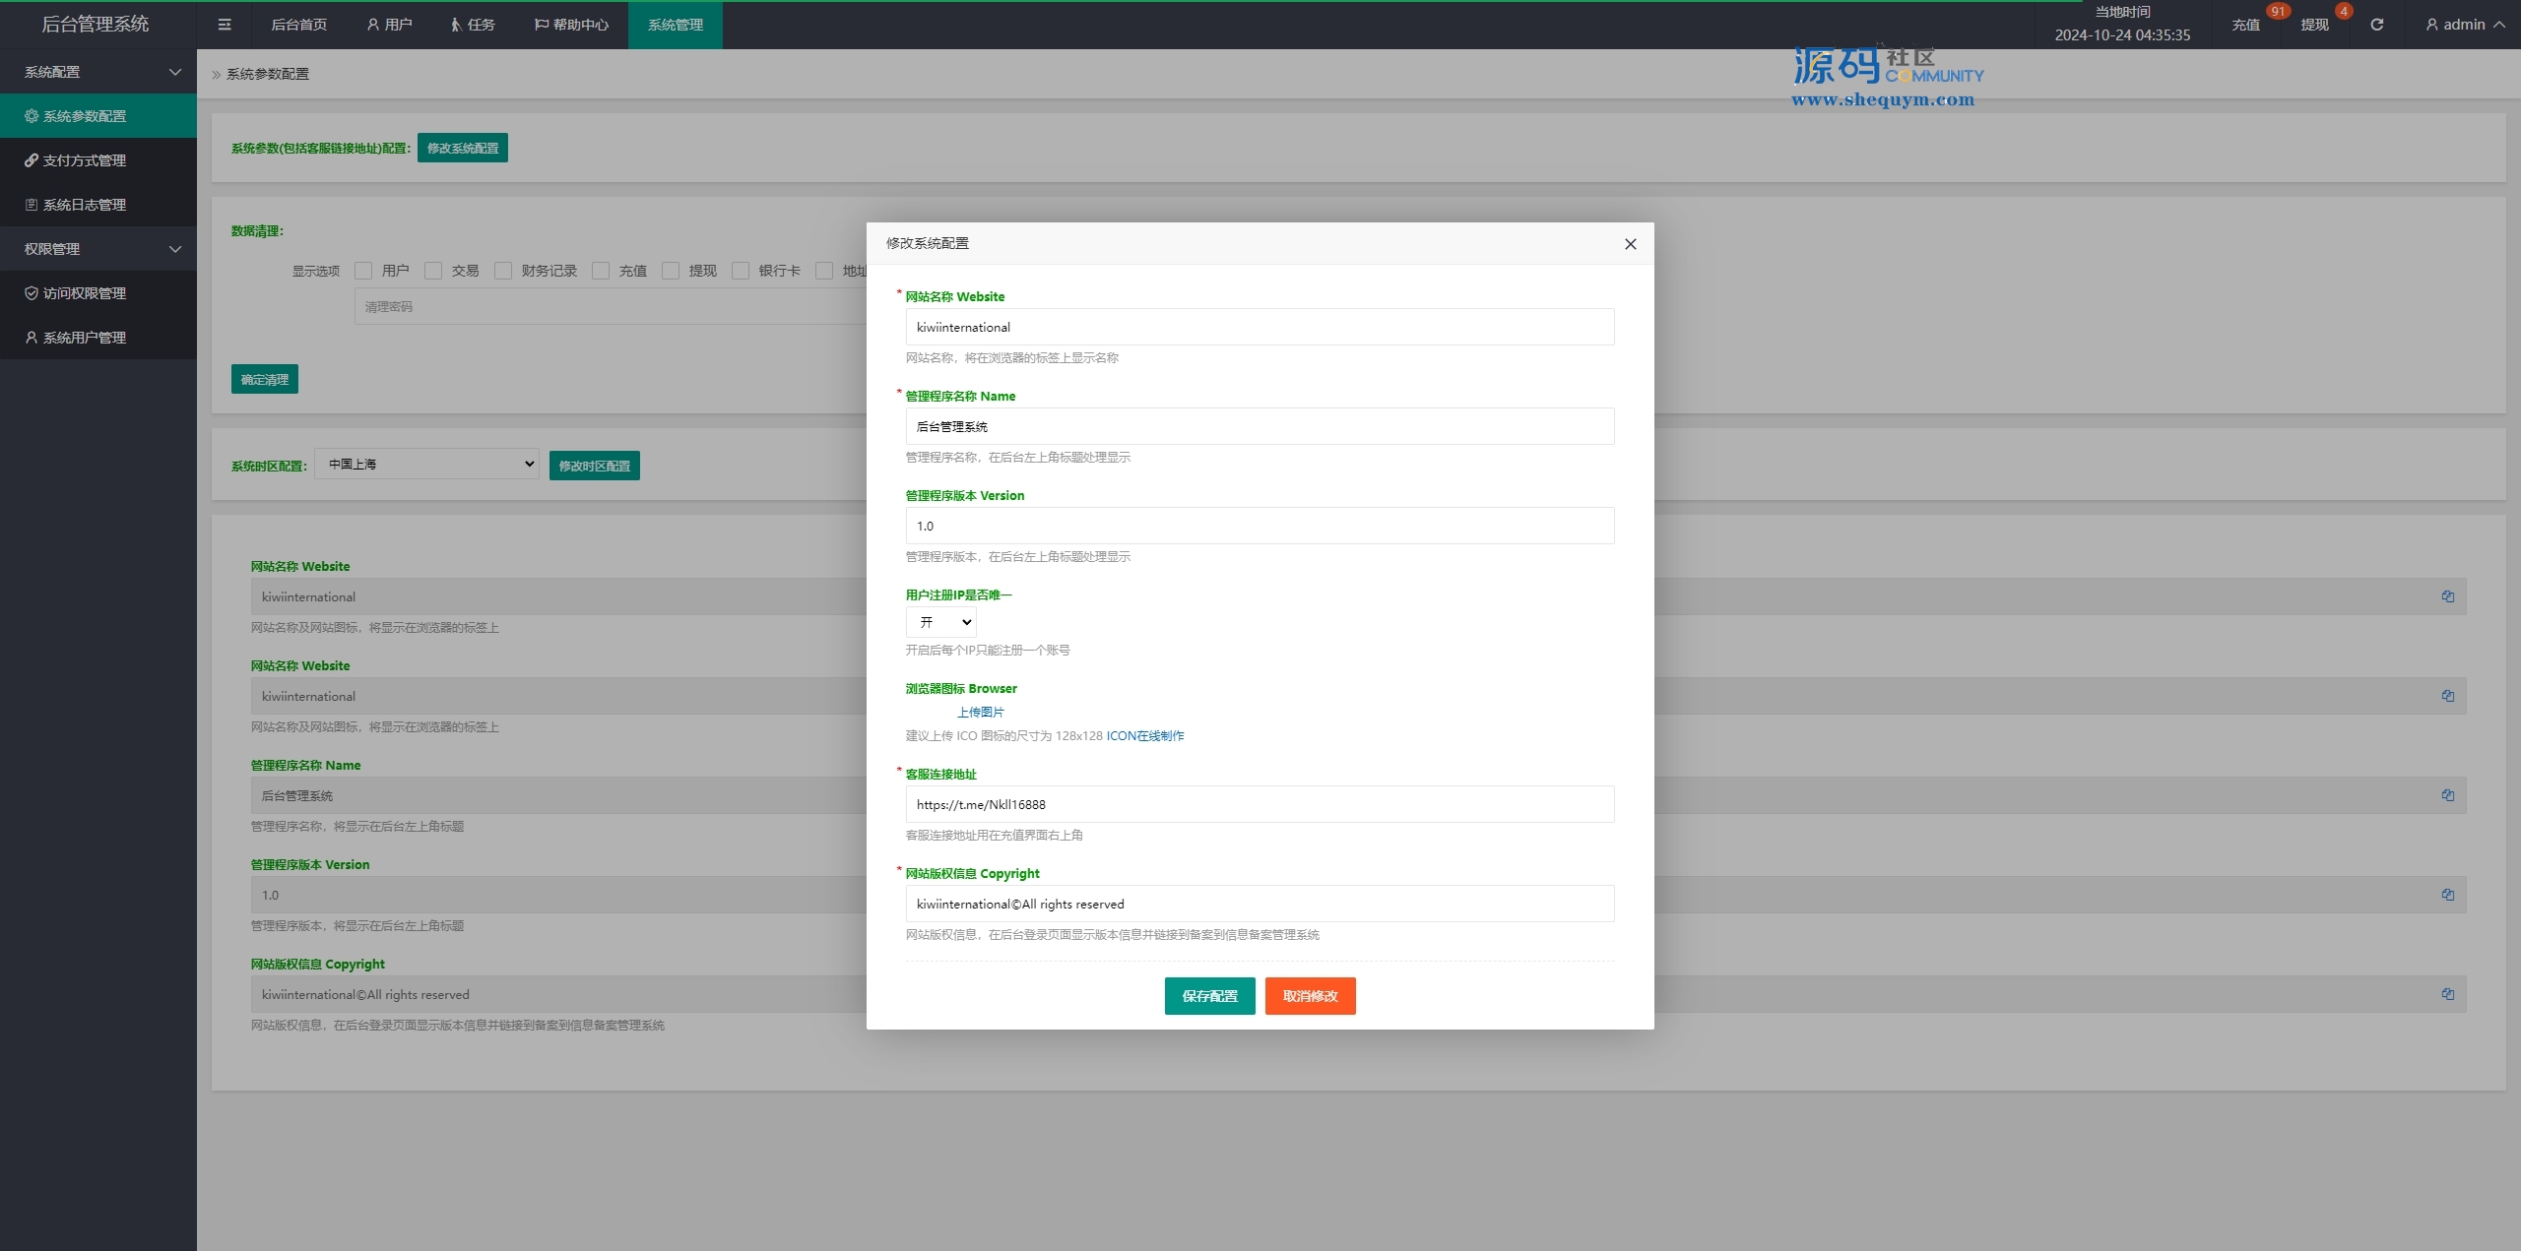Check the 用户 data cleanup checkbox

(363, 271)
